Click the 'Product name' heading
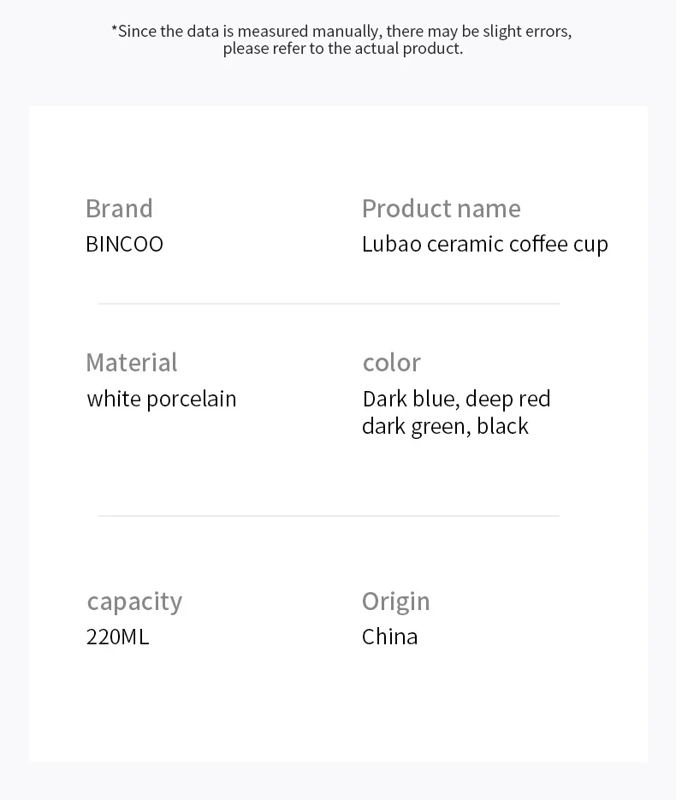Image resolution: width=676 pixels, height=800 pixels. click(441, 209)
